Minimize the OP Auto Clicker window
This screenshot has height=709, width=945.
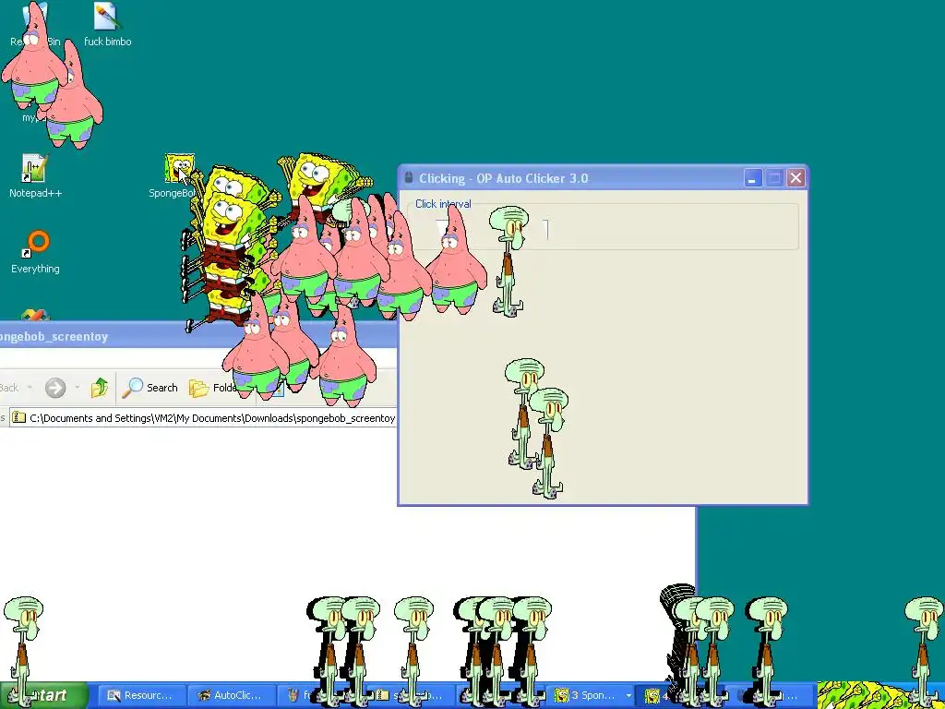752,178
